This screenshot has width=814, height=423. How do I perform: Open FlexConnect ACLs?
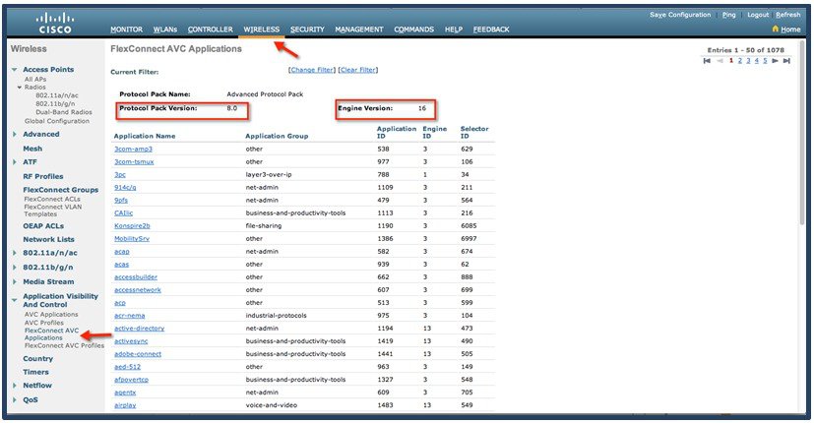pyautogui.click(x=52, y=200)
